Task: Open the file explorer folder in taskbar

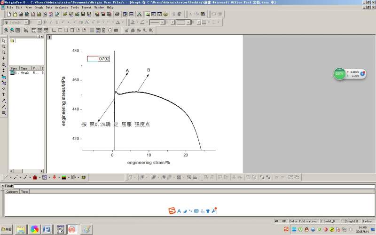Action: (x=21, y=229)
